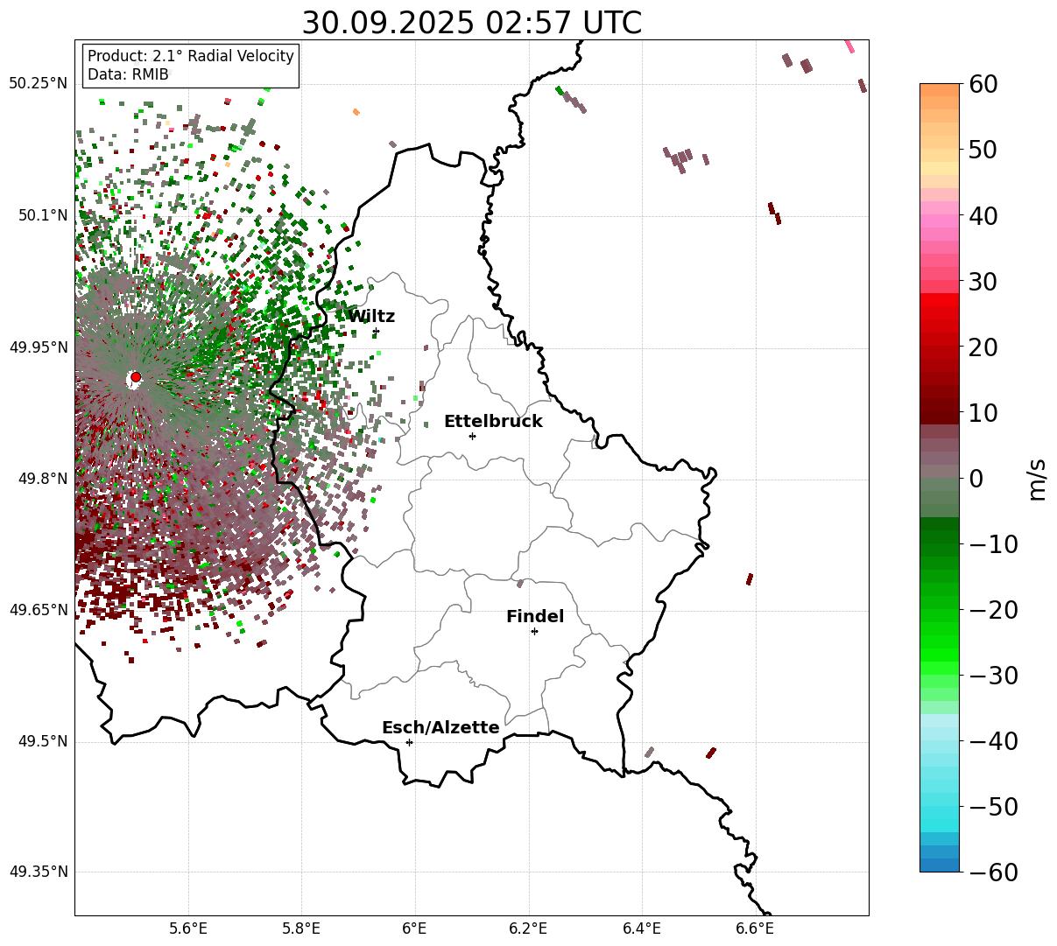Click the Data: RMIB text
The image size is (1057, 946).
coord(128,74)
